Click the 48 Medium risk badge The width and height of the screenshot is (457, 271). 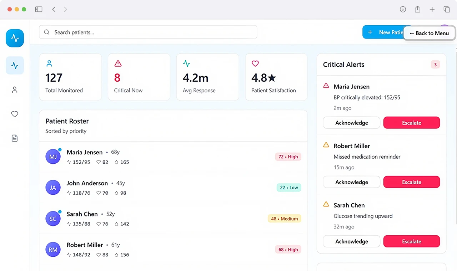[x=285, y=219]
